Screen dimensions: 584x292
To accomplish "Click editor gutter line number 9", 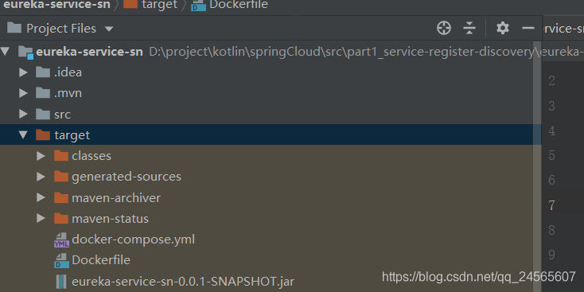I will tap(551, 255).
